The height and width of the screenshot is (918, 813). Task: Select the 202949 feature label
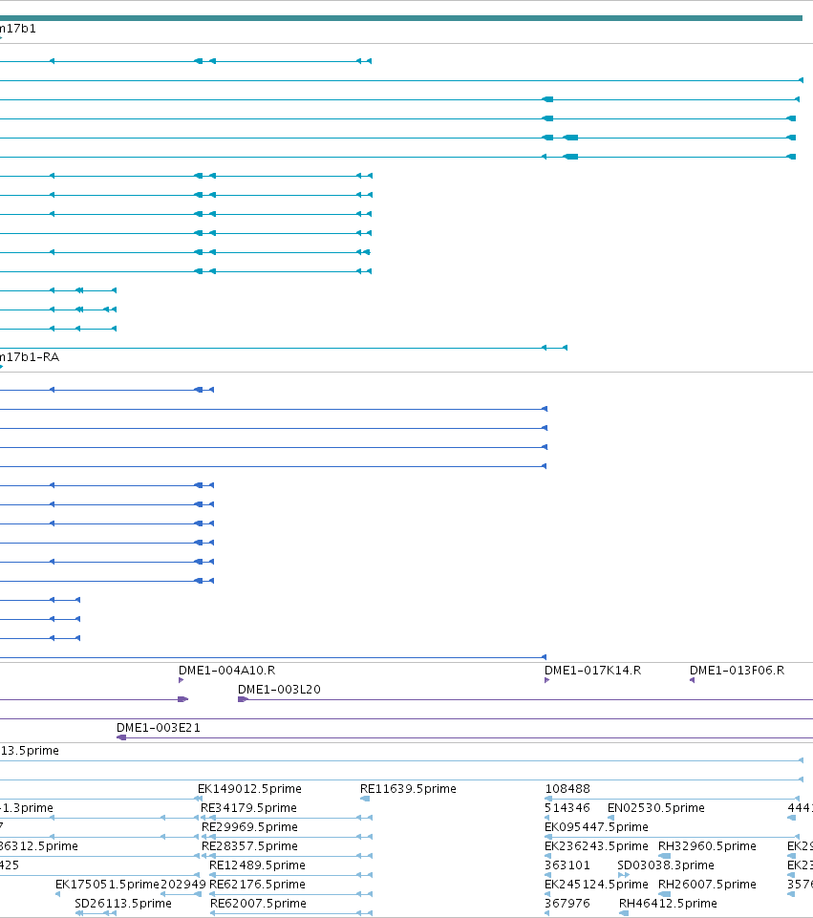183,885
